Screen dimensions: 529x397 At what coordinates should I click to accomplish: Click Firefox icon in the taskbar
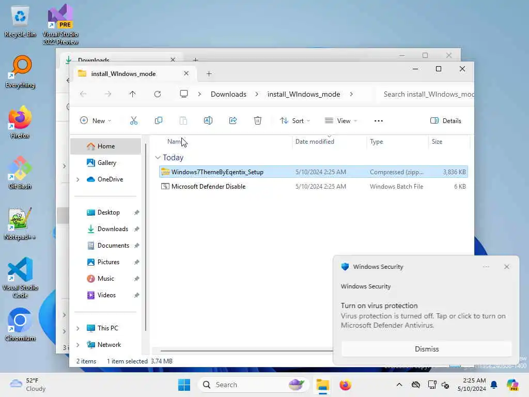pyautogui.click(x=346, y=385)
